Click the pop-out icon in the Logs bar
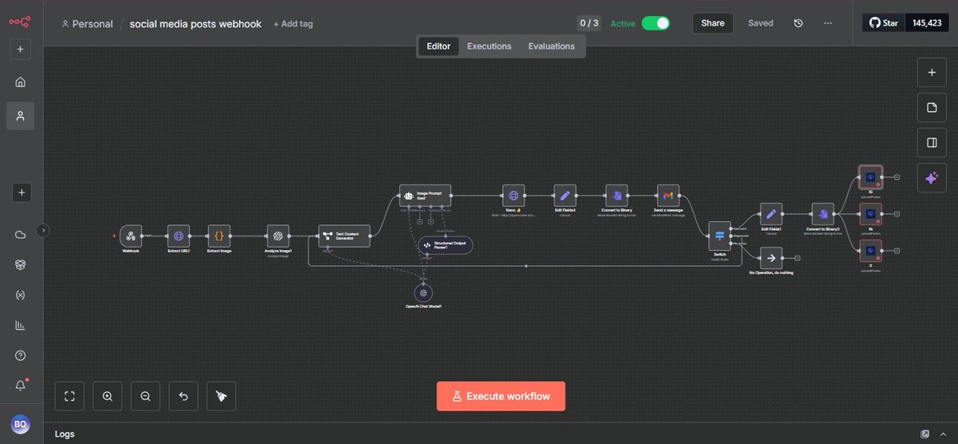The width and height of the screenshot is (958, 444). (924, 434)
